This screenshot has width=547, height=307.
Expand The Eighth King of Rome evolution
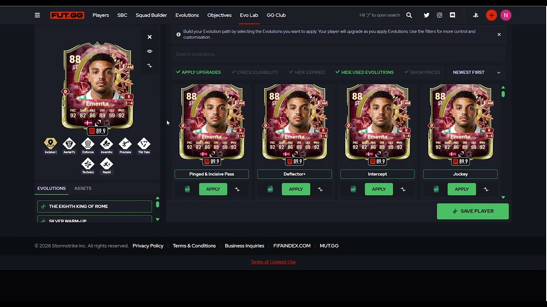pyautogui.click(x=94, y=206)
